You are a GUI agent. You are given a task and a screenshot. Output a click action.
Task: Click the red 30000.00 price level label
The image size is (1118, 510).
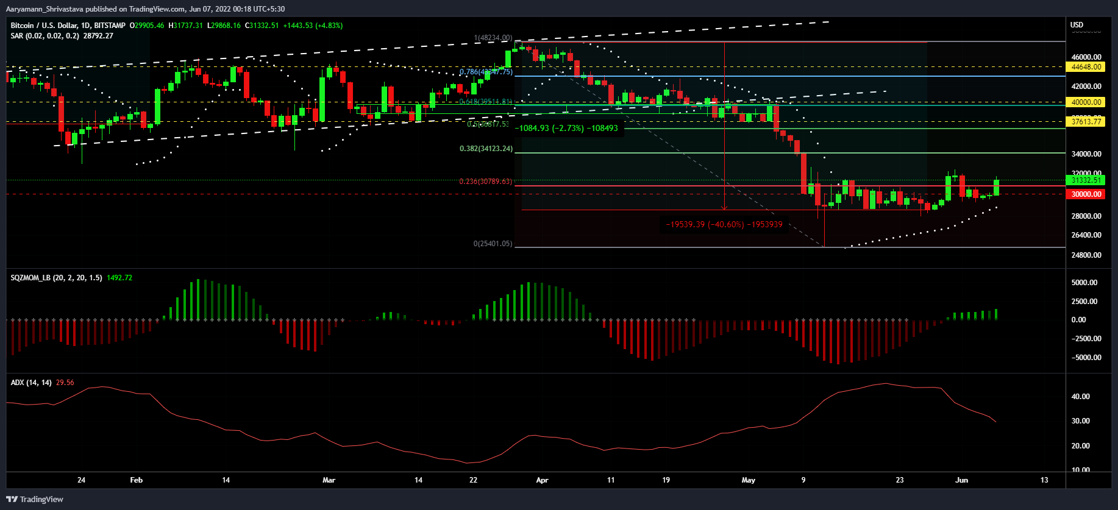pos(1086,194)
